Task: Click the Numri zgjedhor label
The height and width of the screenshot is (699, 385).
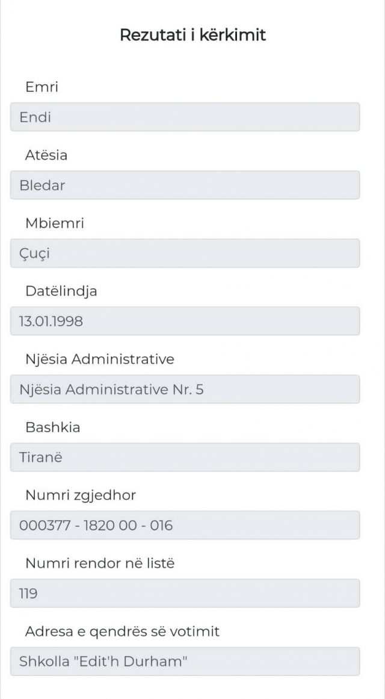Action: click(81, 495)
